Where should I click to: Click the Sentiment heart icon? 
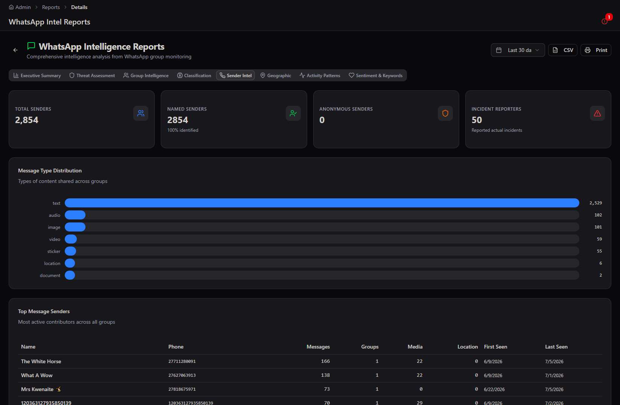click(352, 75)
